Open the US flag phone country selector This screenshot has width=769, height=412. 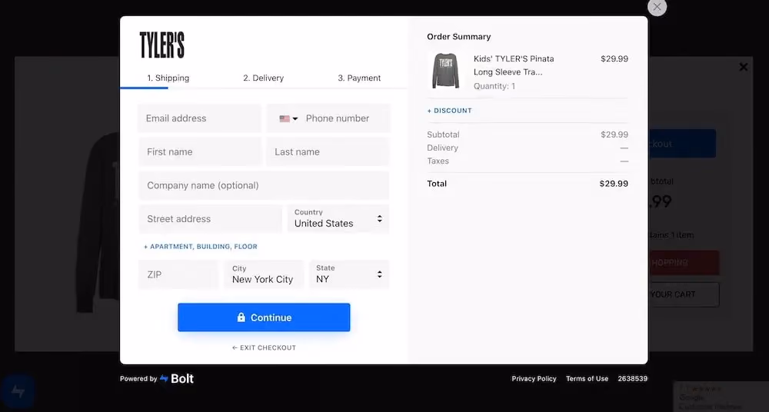[x=288, y=118]
